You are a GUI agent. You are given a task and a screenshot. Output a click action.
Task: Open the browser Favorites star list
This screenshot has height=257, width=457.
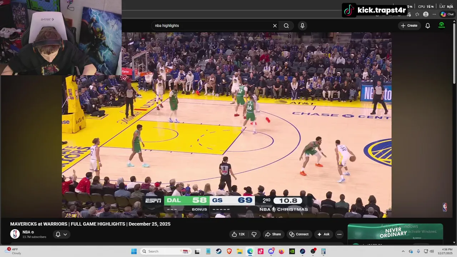tap(417, 14)
